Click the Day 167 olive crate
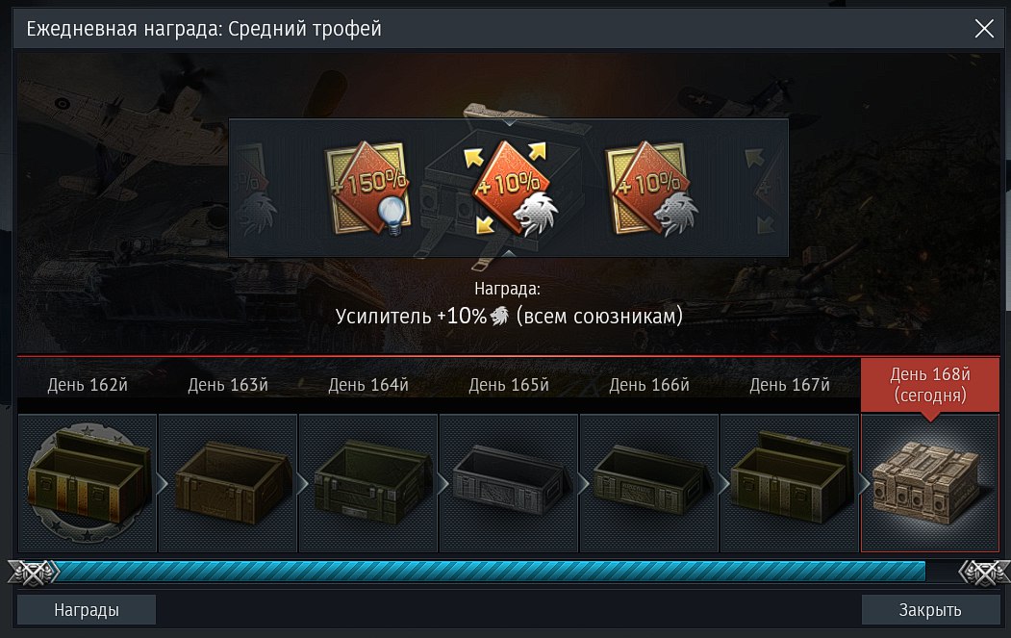This screenshot has height=638, width=1011. tap(789, 483)
